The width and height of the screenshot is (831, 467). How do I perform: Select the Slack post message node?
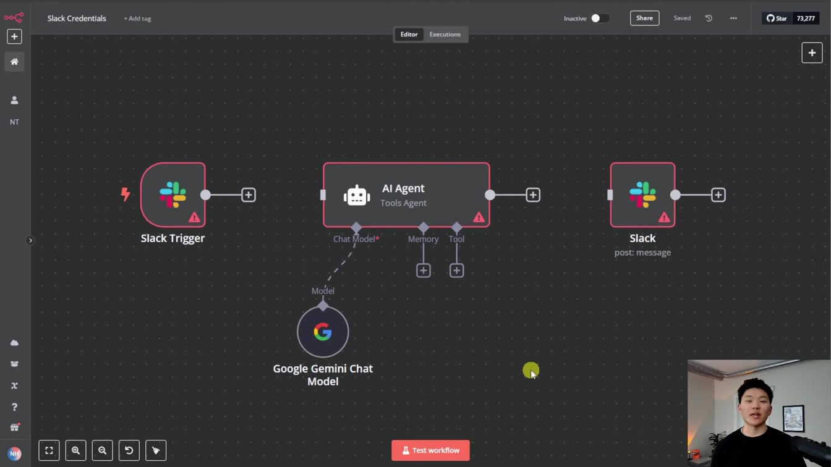pos(643,195)
